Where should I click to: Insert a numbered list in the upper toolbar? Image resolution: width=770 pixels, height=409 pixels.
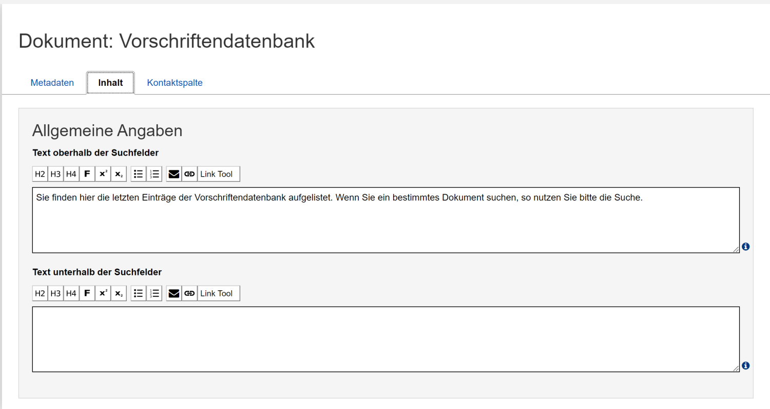155,174
